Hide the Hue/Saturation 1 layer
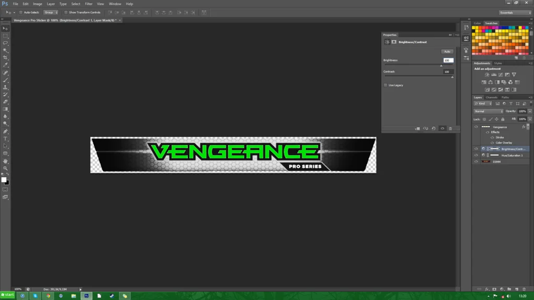 click(x=476, y=155)
